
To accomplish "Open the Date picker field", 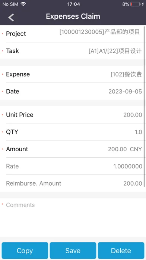I will pyautogui.click(x=72, y=92).
